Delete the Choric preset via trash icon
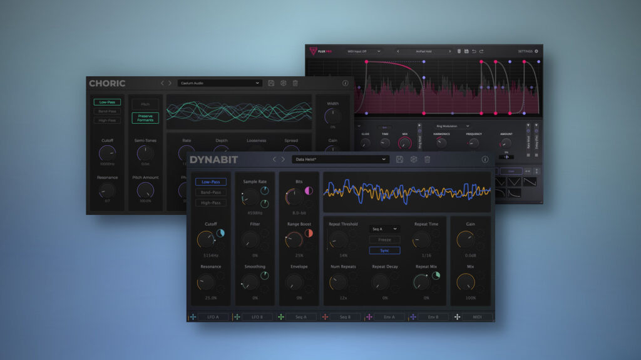 pos(295,83)
